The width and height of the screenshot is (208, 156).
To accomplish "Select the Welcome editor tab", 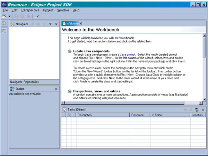I will click(72, 23).
